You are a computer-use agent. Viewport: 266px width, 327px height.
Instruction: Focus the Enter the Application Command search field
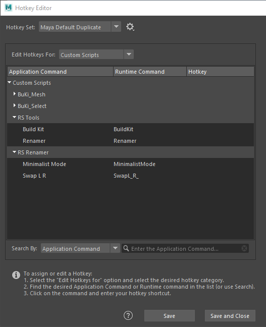(x=185, y=248)
